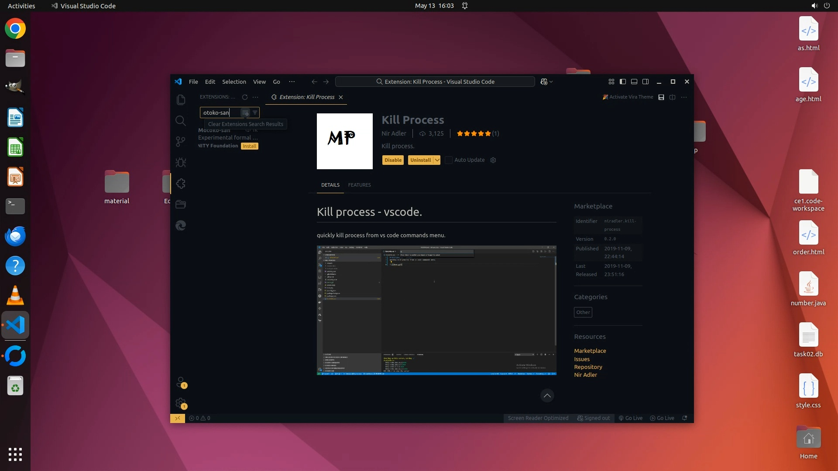Screen dimensions: 838x471
Task: Click the extension screenshot preview image
Action: [x=436, y=310]
